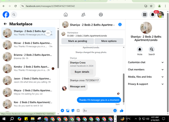The image size is (169, 122).
Task: Open the Windows notification center icon
Action: coord(164,119)
